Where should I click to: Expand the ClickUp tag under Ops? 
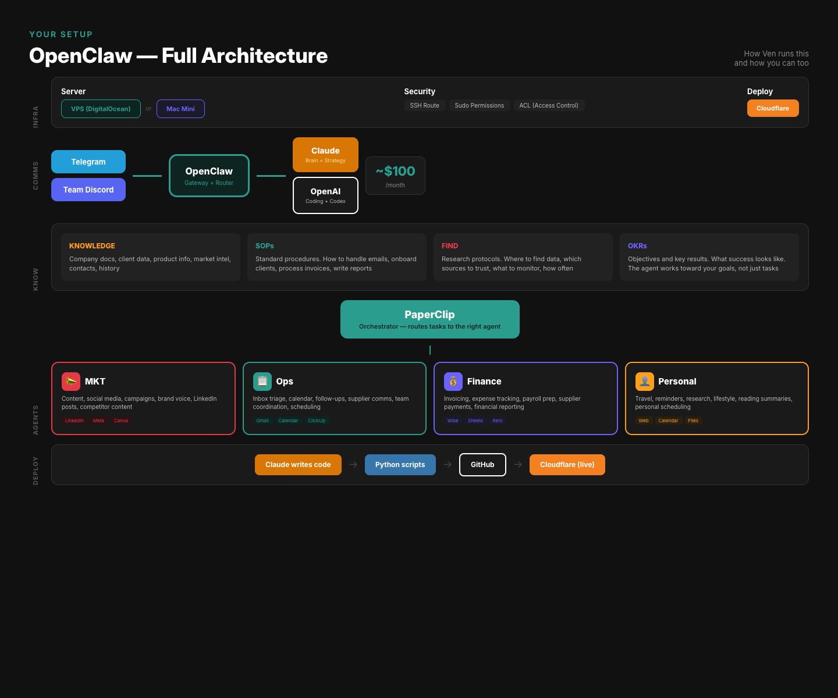tap(316, 421)
